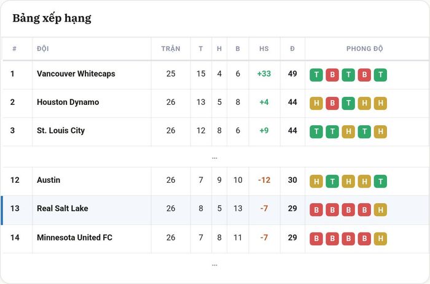430x284 pixels.
Task: Open the Vancouver Whitecaps team link
Action: point(76,74)
